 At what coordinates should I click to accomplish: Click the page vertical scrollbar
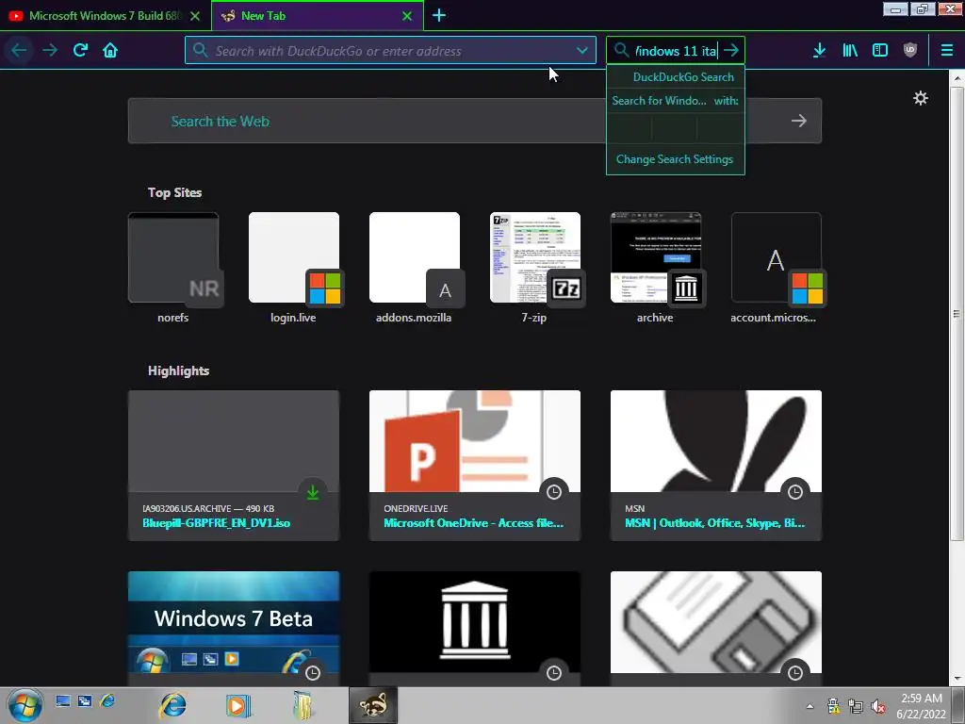coord(957,314)
